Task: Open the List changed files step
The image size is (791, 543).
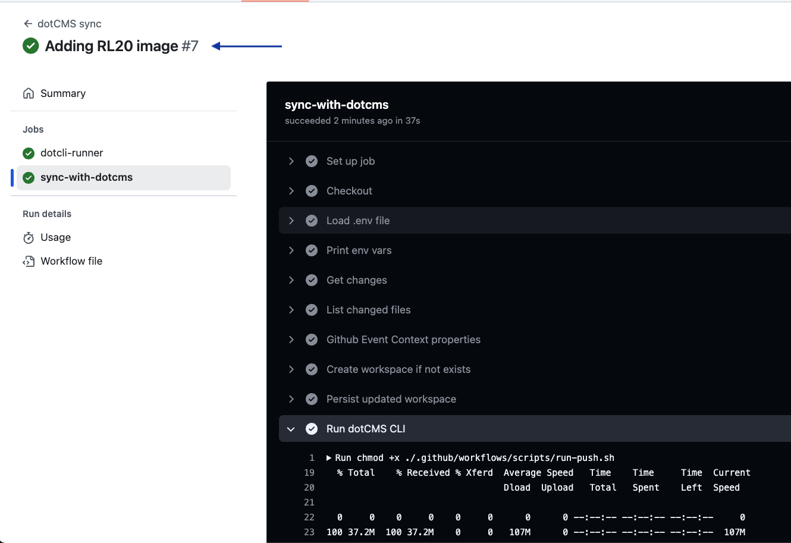Action: coord(368,310)
